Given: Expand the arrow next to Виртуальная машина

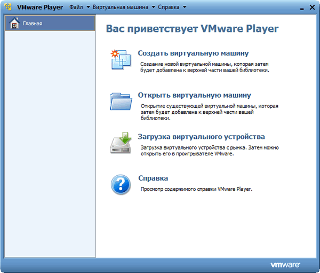Looking at the screenshot, I should [153, 7].
